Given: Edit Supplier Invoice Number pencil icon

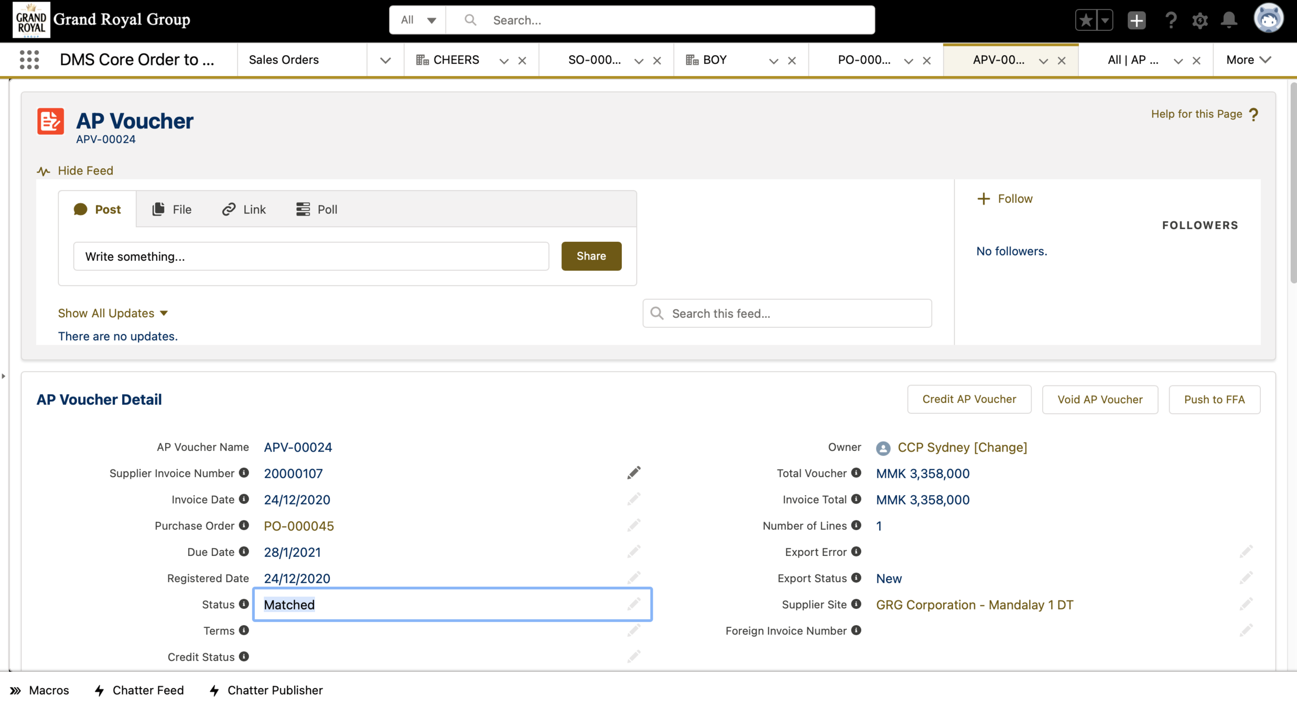Looking at the screenshot, I should (x=633, y=473).
